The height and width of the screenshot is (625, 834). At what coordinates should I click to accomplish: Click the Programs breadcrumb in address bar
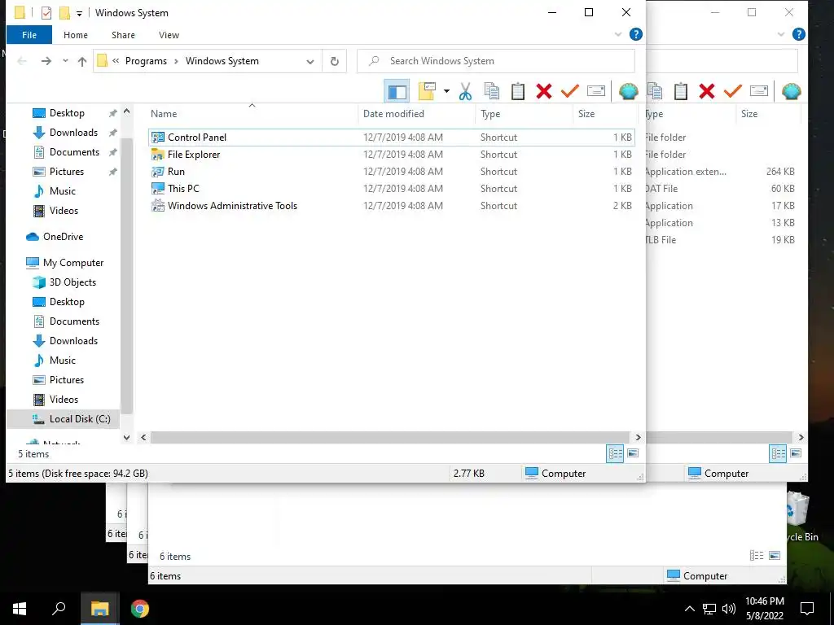[146, 61]
